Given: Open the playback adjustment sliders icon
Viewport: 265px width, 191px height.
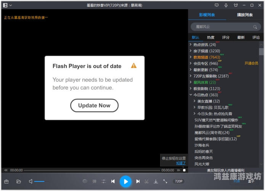Looking at the screenshot, I should coord(104,181).
